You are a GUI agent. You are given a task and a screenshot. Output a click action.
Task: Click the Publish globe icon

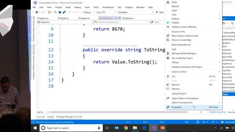coord(168,23)
